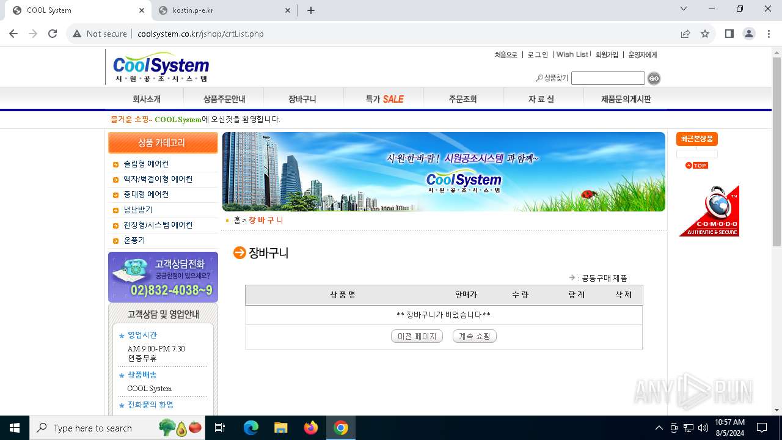782x440 pixels.
Task: Click the Chrome taskbar icon
Action: click(x=340, y=428)
